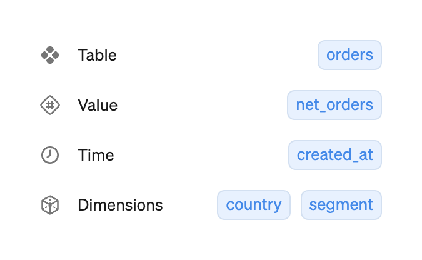Click the net_orders value tag
Viewport: 422px width, 260px height.
[x=334, y=105]
